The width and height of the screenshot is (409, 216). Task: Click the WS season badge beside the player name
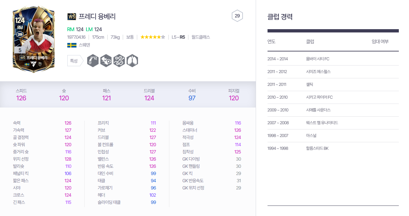click(72, 16)
